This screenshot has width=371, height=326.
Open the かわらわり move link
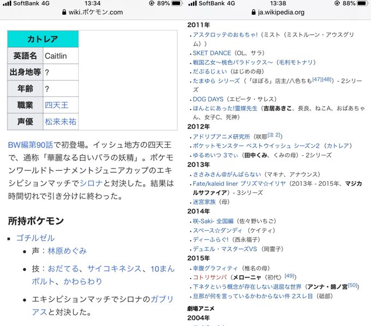[82, 281]
